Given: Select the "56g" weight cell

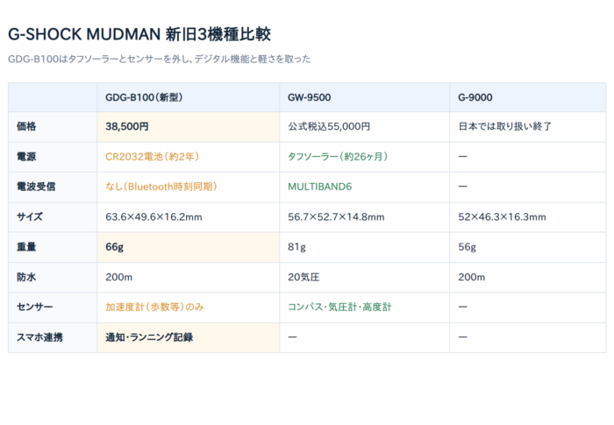Looking at the screenshot, I should [x=528, y=247].
